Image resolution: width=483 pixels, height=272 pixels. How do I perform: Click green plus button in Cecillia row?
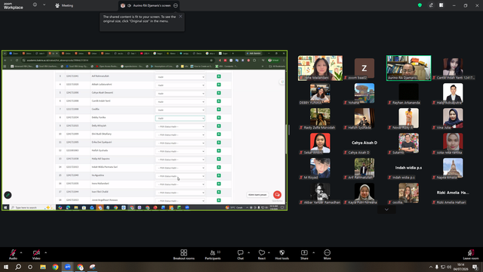[x=219, y=109]
